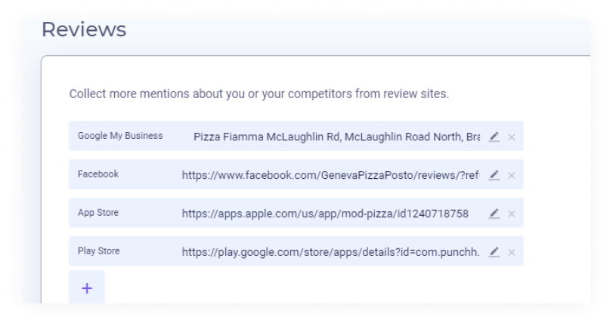The width and height of the screenshot is (613, 329).
Task: Select the apps.apple.com URL field
Action: coord(325,214)
